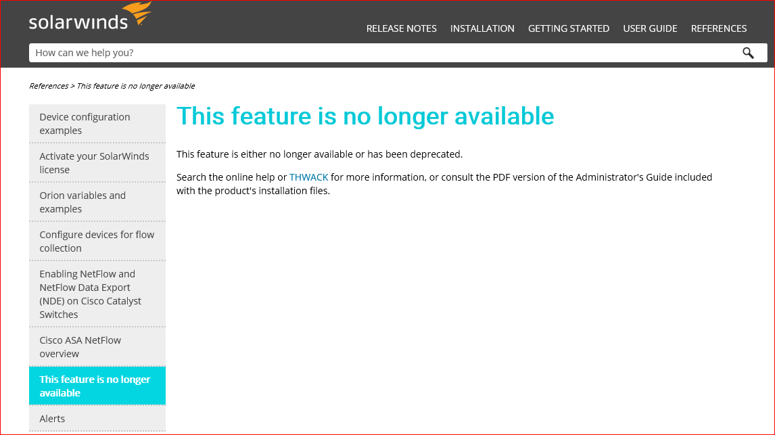Image resolution: width=775 pixels, height=435 pixels.
Task: Open Enabling NetFlow on Cisco Catalyst Switches
Action: 97,294
